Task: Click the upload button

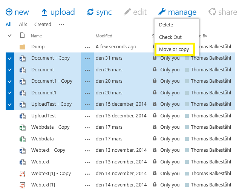Action: pos(58,12)
